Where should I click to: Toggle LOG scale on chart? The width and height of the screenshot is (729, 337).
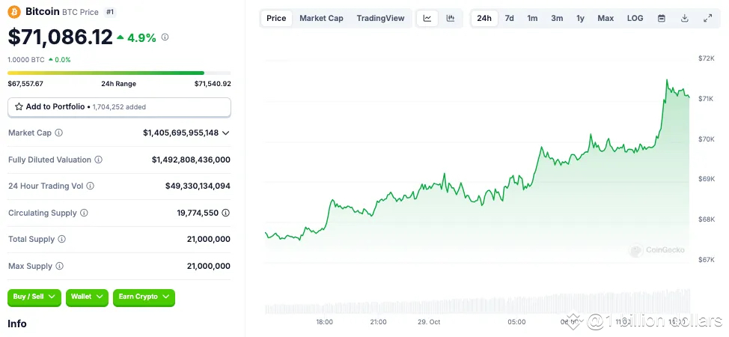pos(635,18)
